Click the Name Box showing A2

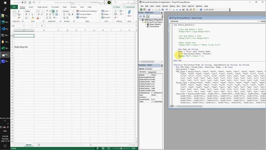(17, 26)
